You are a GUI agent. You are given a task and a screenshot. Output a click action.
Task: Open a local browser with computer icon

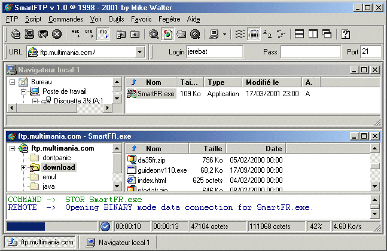click(214, 34)
